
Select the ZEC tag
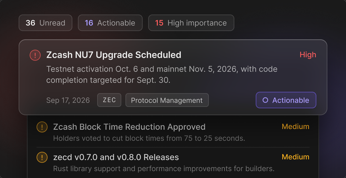point(109,100)
